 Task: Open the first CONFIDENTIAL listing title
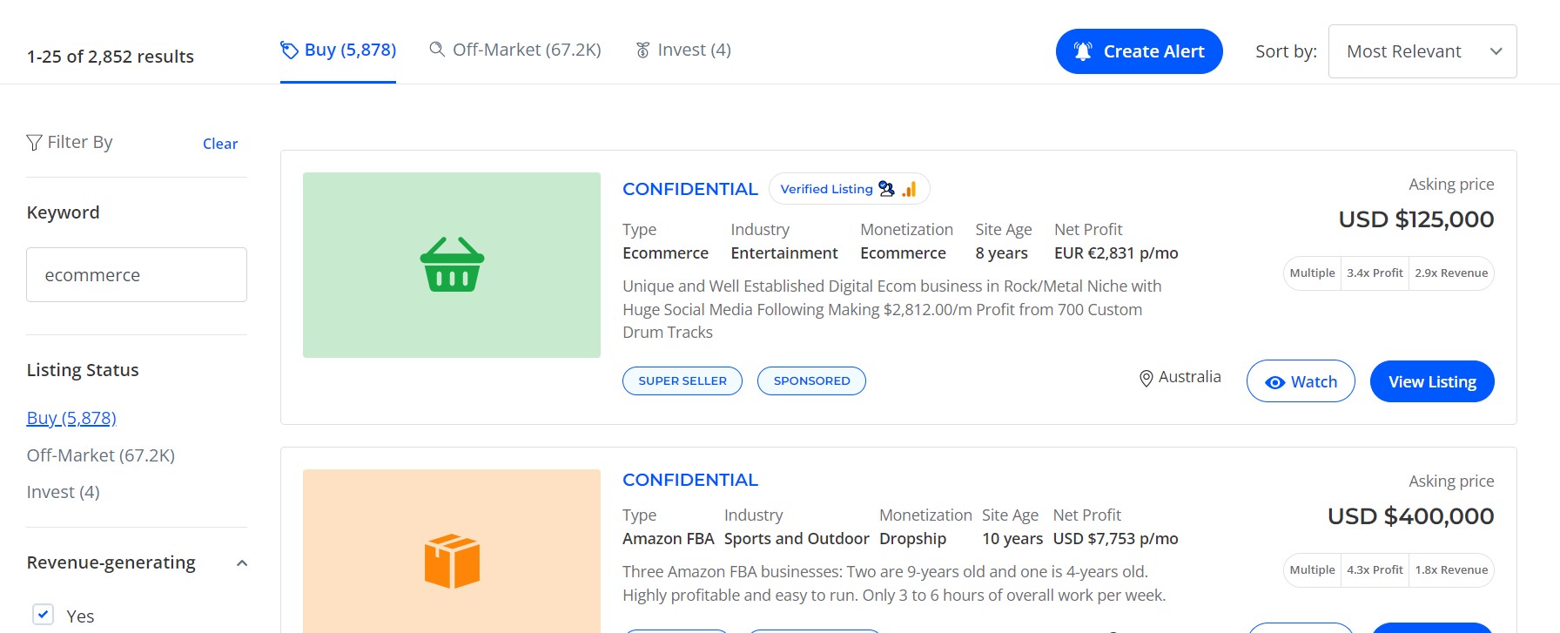690,189
